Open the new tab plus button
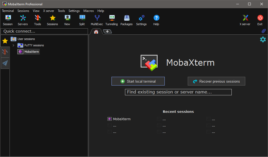 point(107,31)
